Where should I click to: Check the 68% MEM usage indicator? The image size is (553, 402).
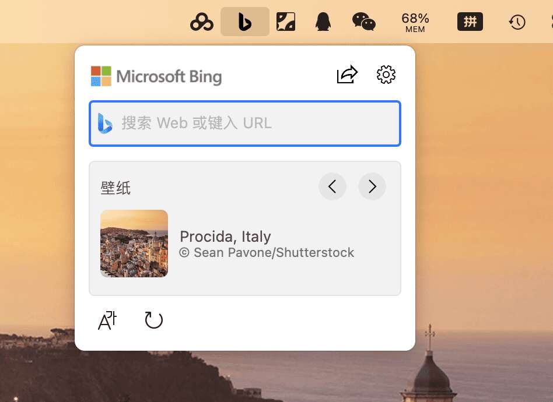click(x=415, y=22)
